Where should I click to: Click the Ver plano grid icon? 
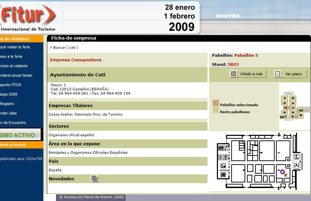coord(277,74)
